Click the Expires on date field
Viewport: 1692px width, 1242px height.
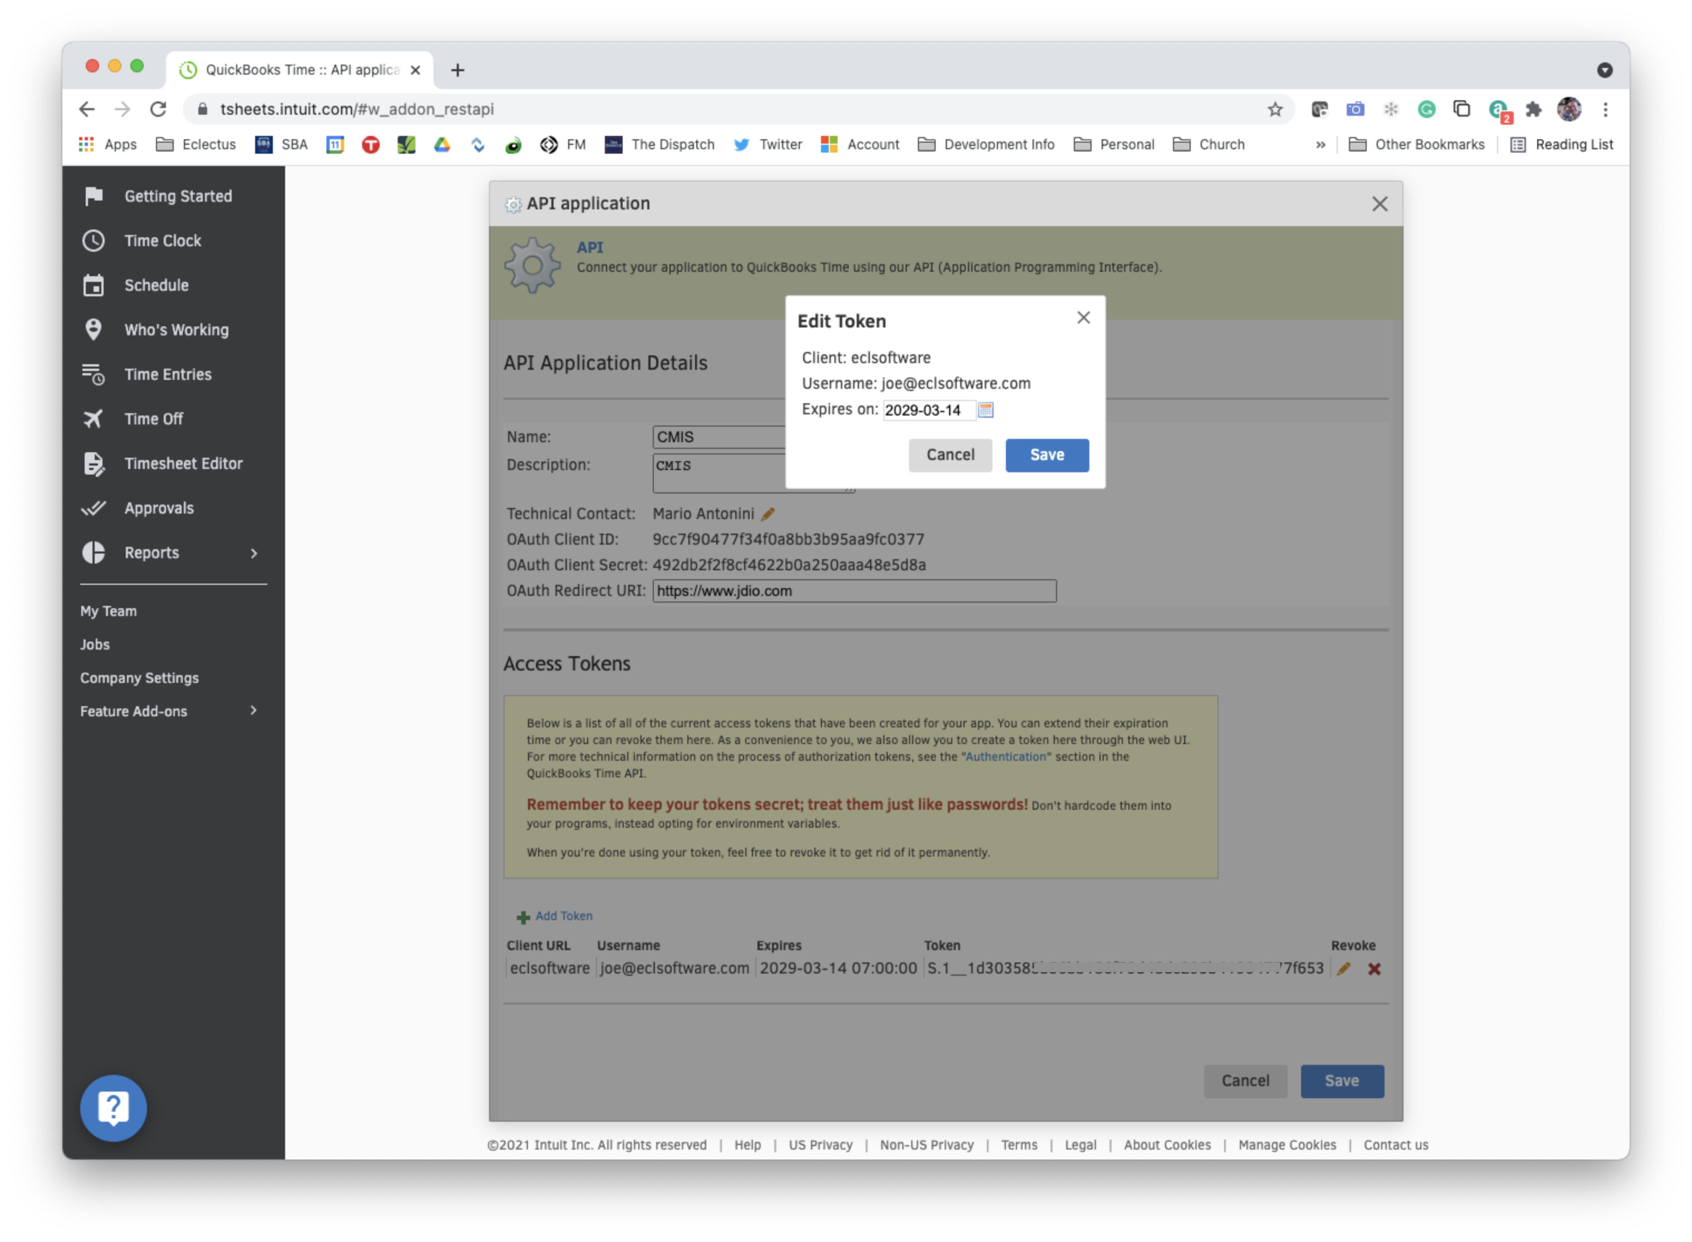click(x=928, y=410)
